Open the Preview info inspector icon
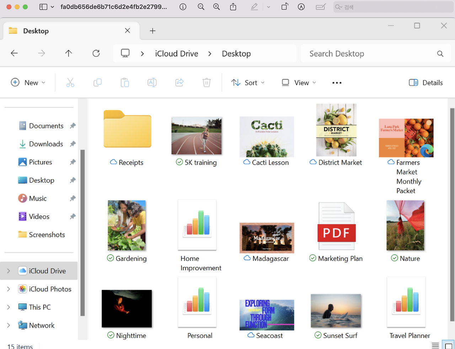The image size is (455, 349). pyautogui.click(x=183, y=7)
